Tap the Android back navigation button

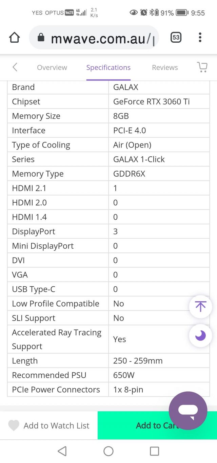pyautogui.click(x=62, y=451)
